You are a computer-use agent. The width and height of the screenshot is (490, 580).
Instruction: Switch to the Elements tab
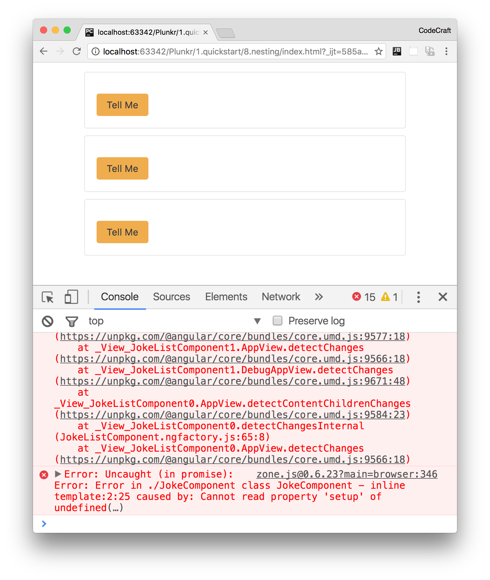click(226, 297)
